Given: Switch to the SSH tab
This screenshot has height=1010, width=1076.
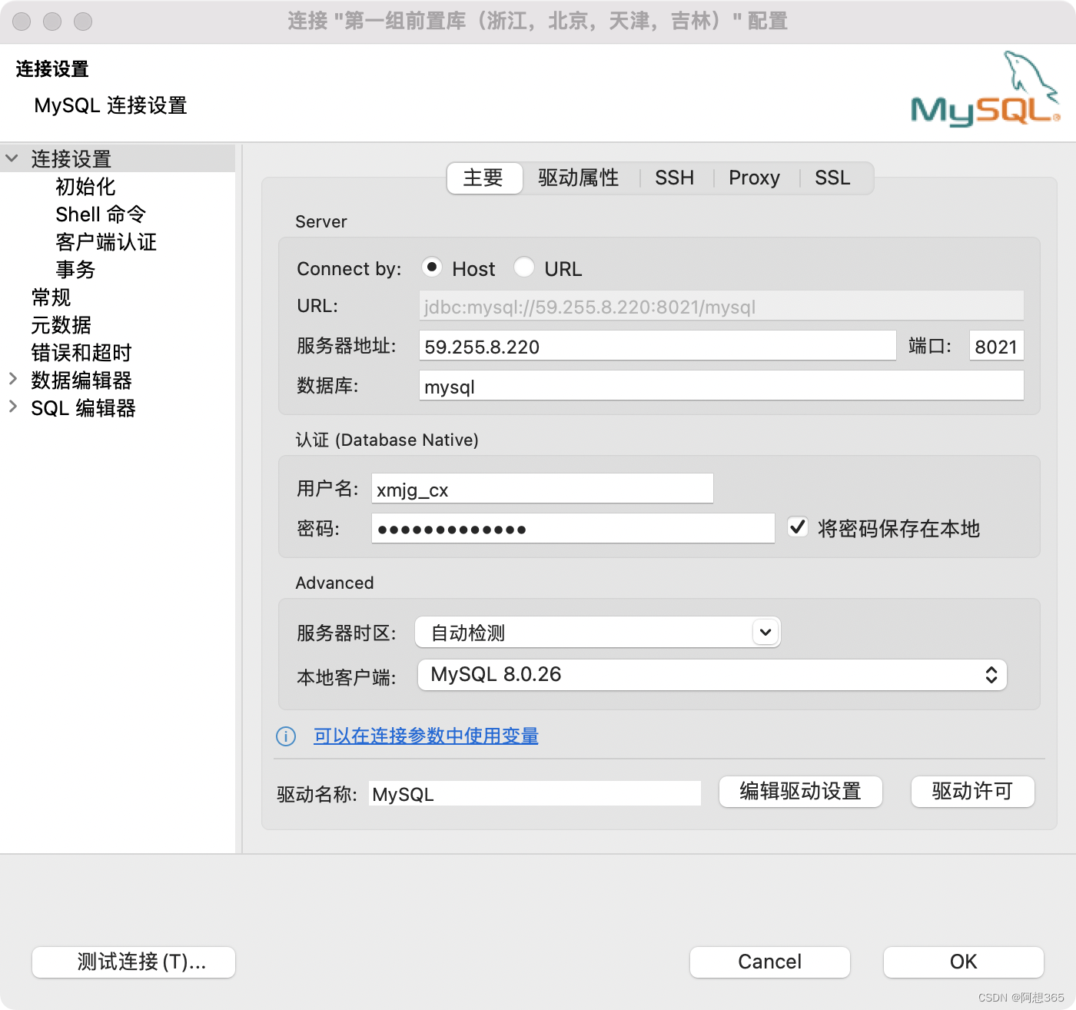Looking at the screenshot, I should click(674, 178).
